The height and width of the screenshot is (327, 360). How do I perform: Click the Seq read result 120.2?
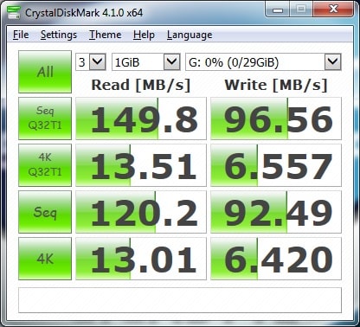point(141,212)
